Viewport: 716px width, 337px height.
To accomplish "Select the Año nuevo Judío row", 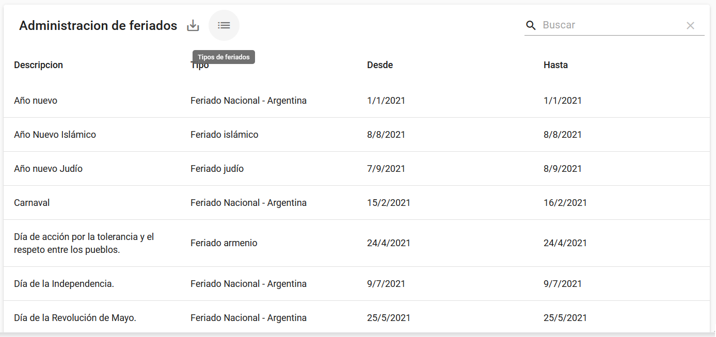I will (48, 169).
